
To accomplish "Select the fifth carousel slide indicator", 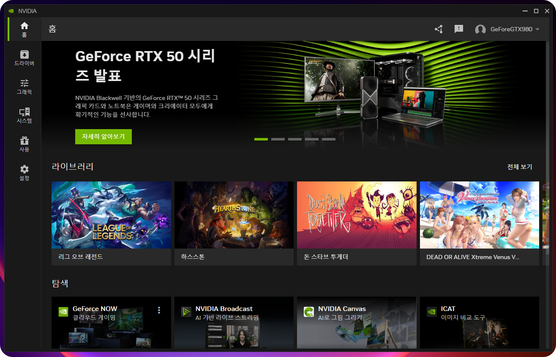I will (329, 139).
